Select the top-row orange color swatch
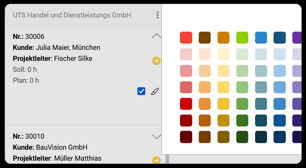 pyautogui.click(x=224, y=38)
